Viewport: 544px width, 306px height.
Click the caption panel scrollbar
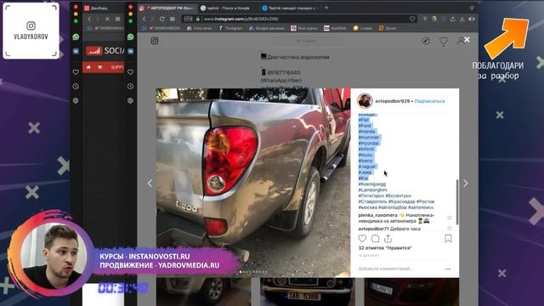457,202
